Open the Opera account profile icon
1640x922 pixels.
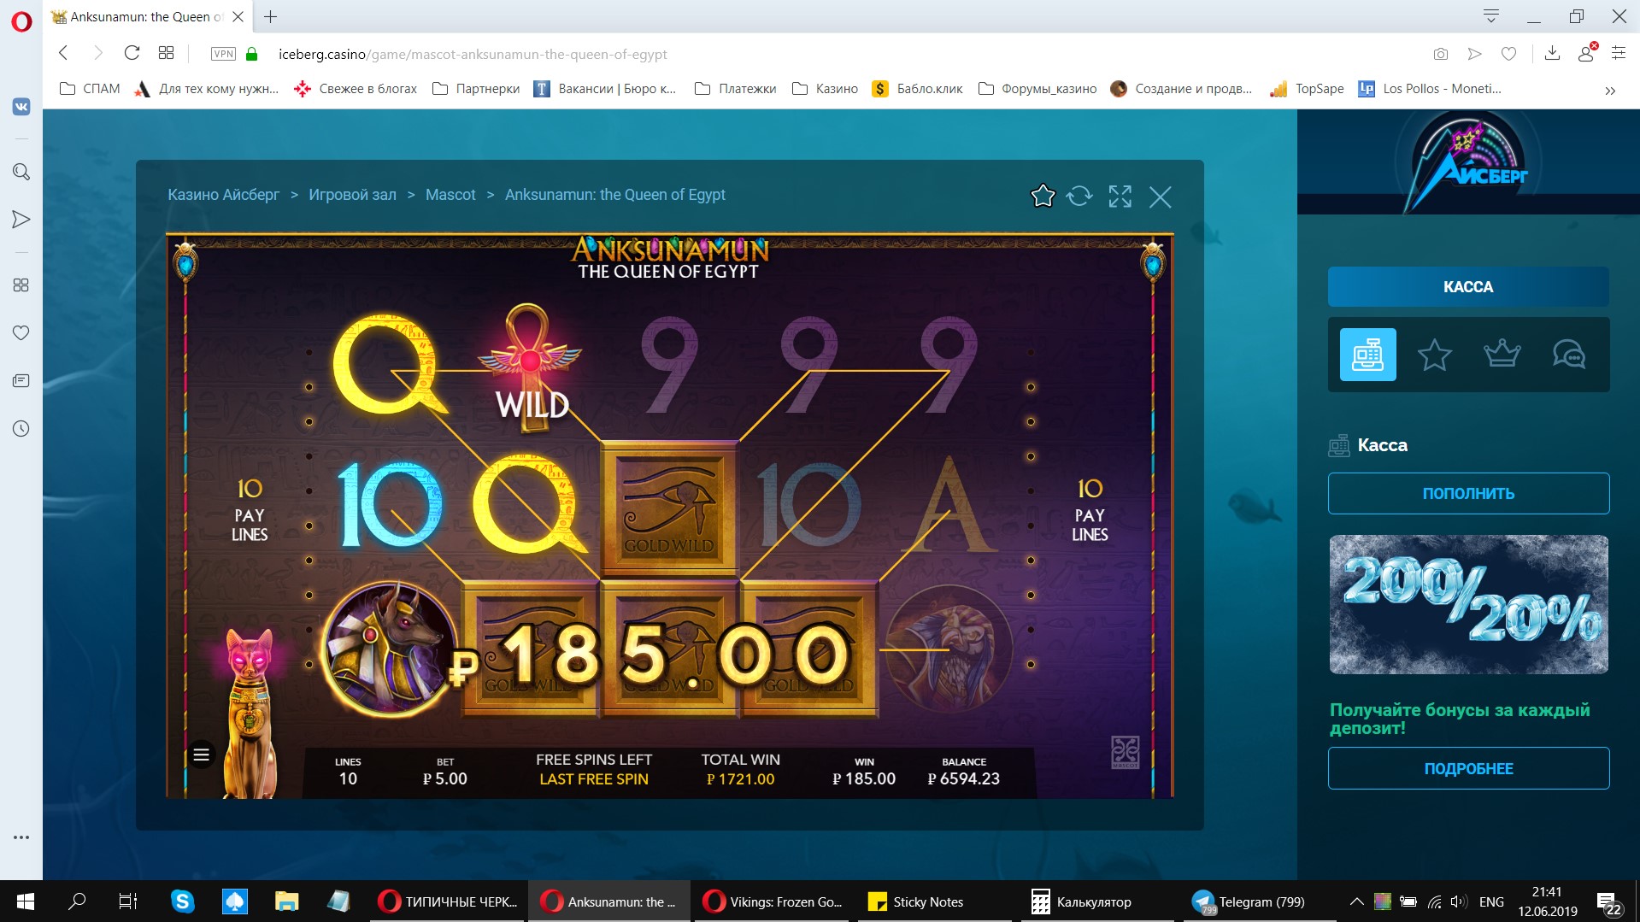1586,53
